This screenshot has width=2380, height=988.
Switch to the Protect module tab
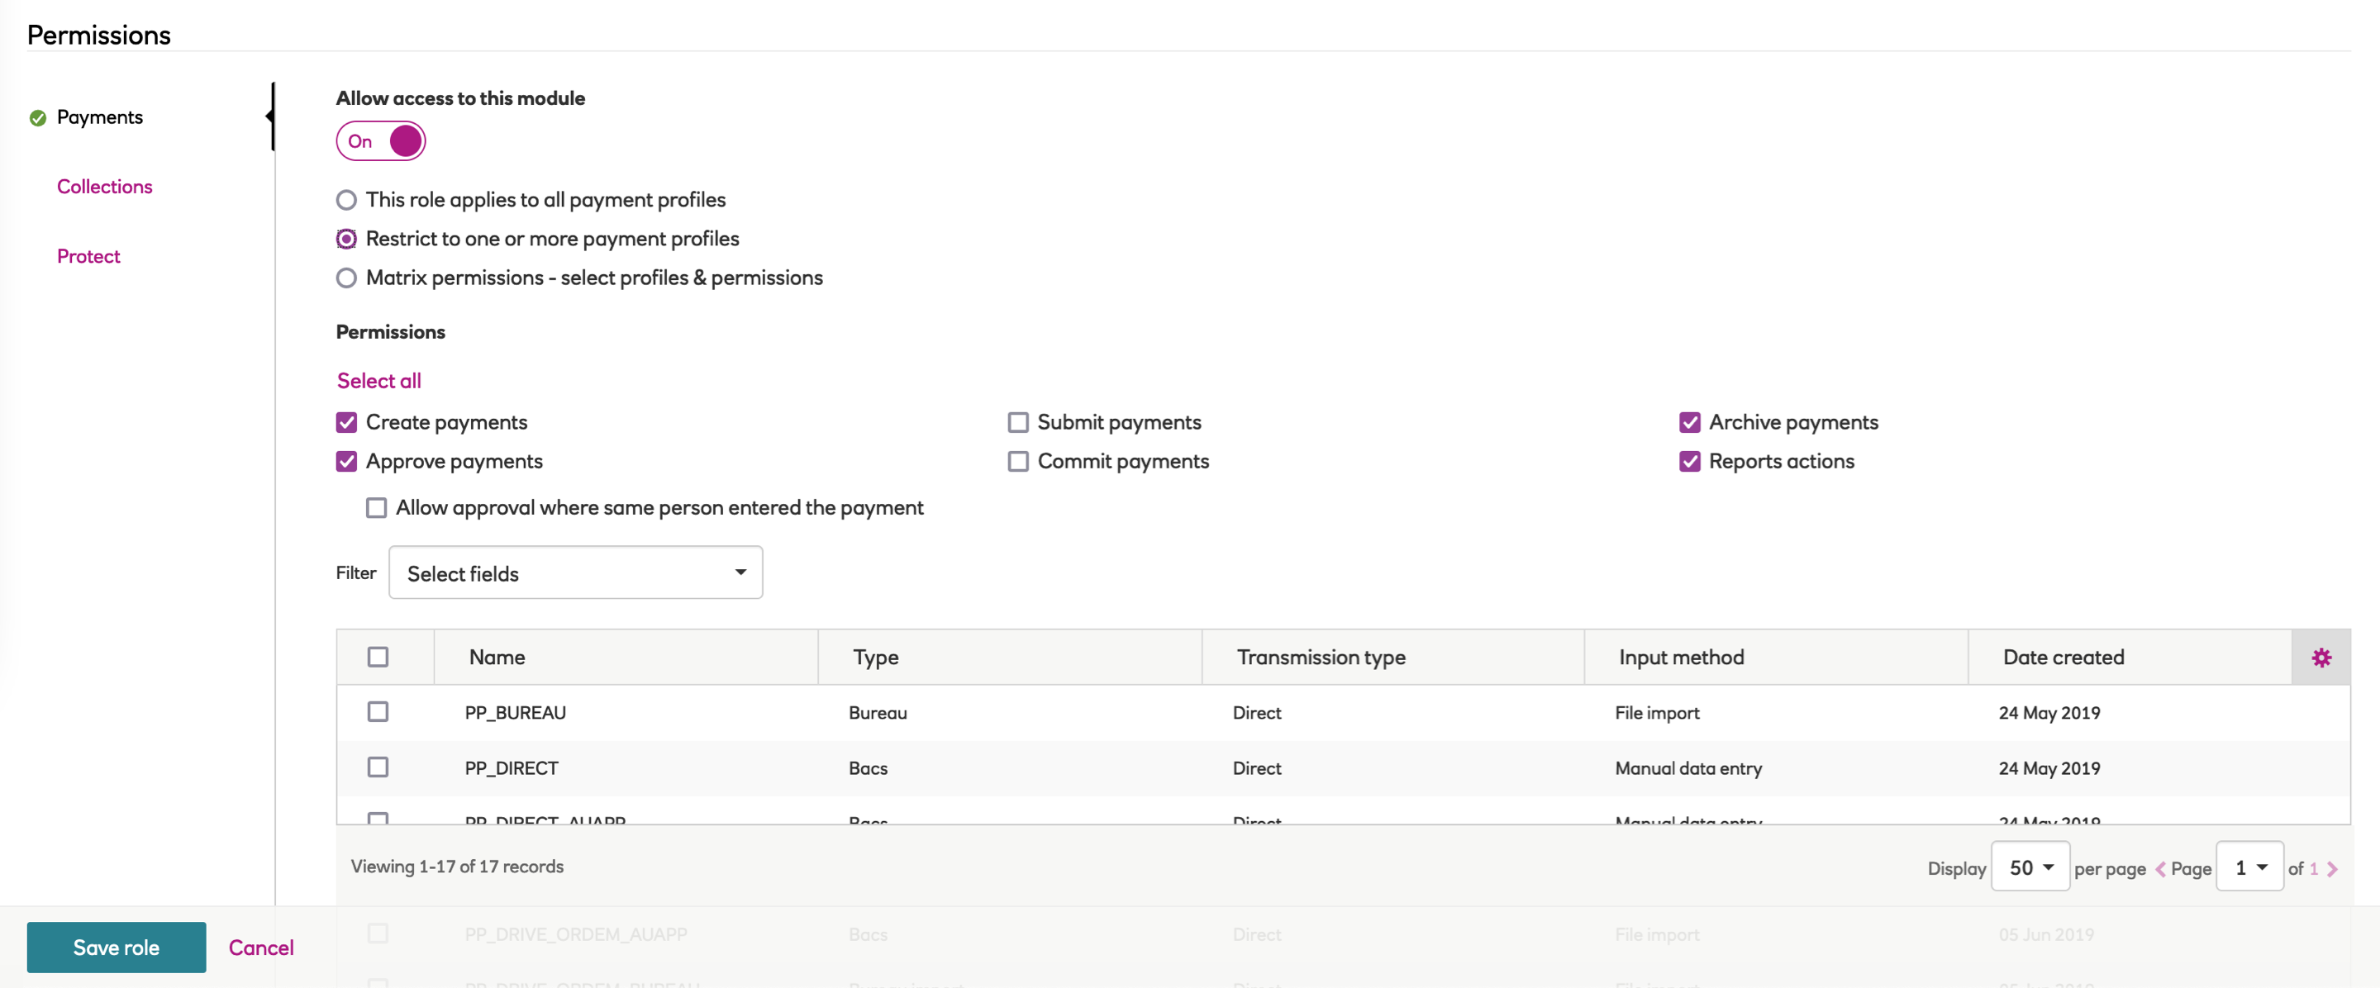point(88,257)
